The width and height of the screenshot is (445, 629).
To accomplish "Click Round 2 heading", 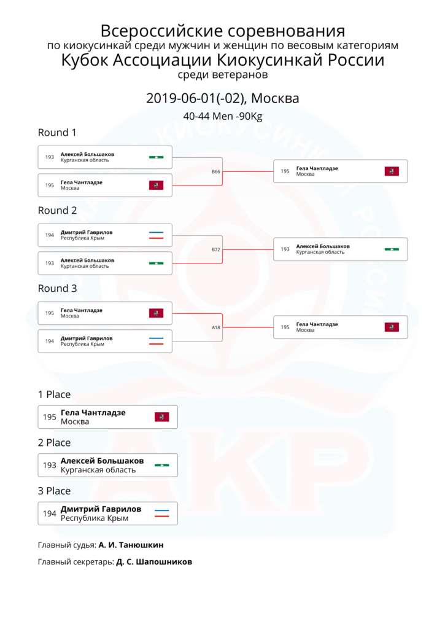I will pos(57,211).
